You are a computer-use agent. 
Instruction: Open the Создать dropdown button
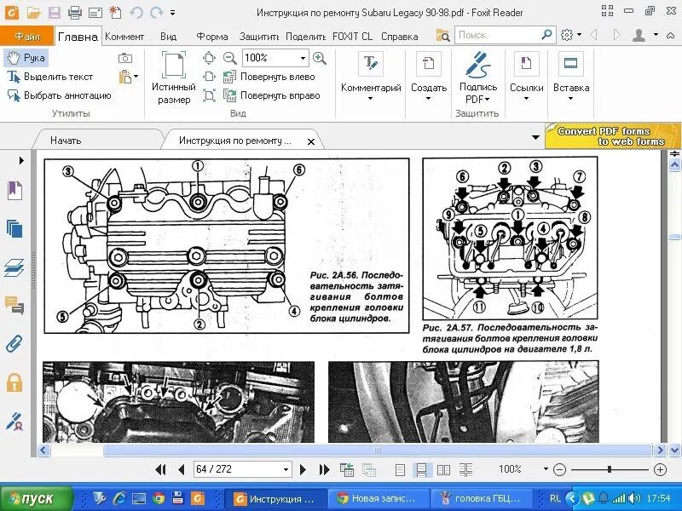click(x=429, y=78)
